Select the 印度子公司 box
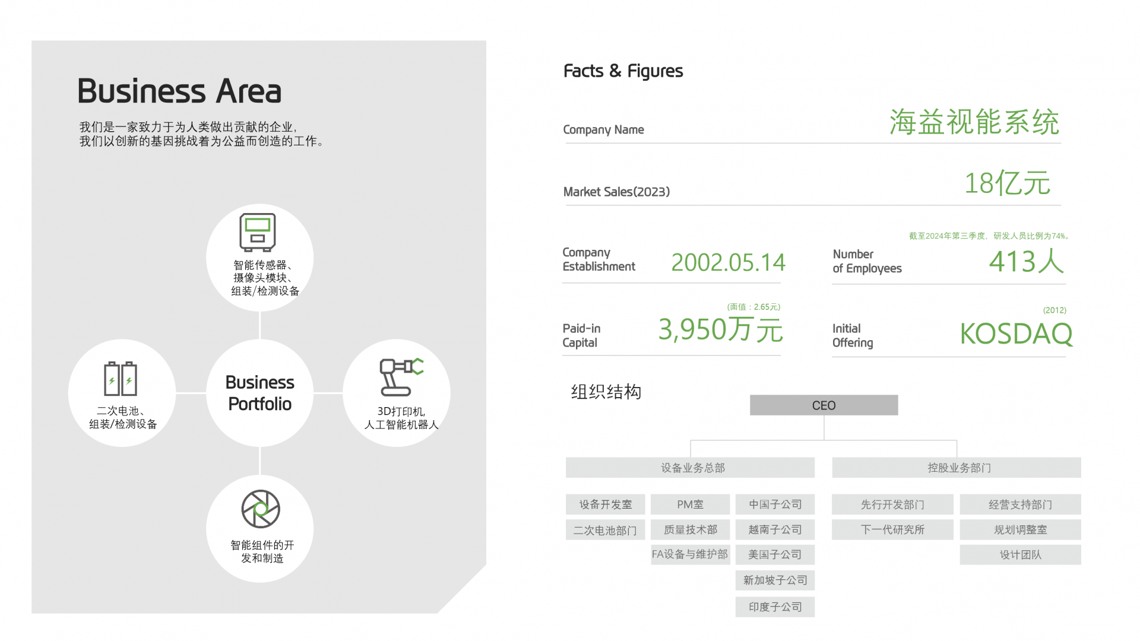 tap(775, 607)
